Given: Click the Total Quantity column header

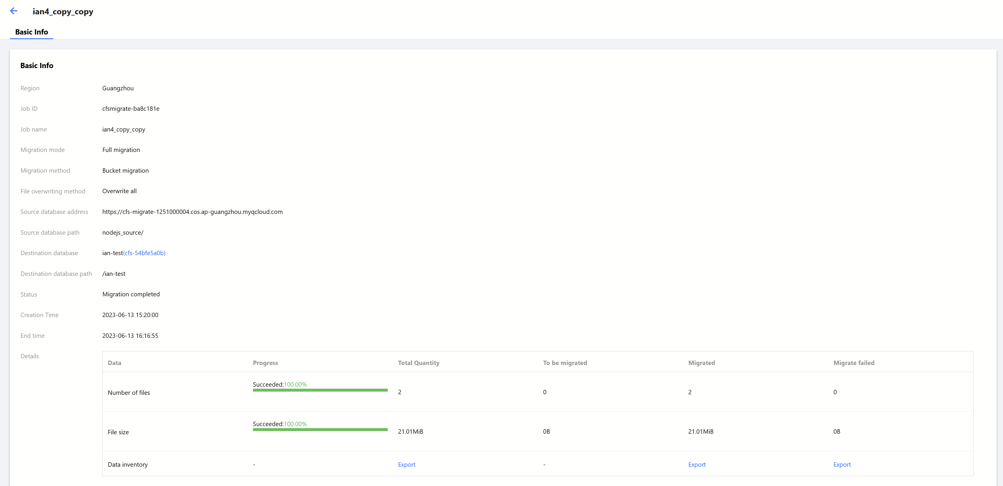Looking at the screenshot, I should coord(418,363).
